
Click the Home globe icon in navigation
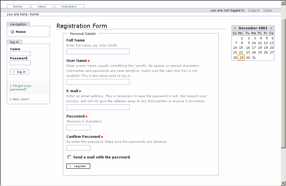12,32
